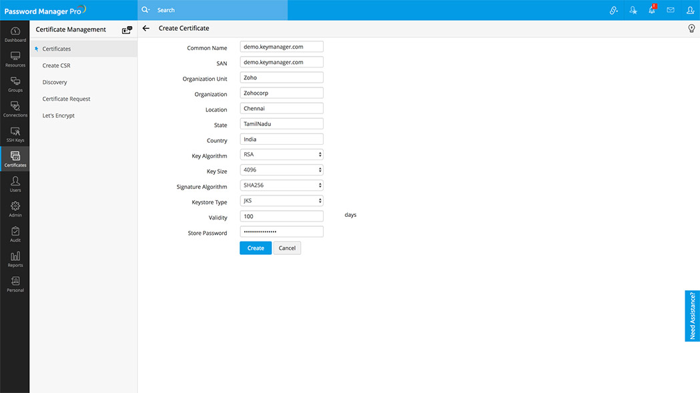Open the Dashboard from the sidebar
The height and width of the screenshot is (393, 700).
click(15, 32)
